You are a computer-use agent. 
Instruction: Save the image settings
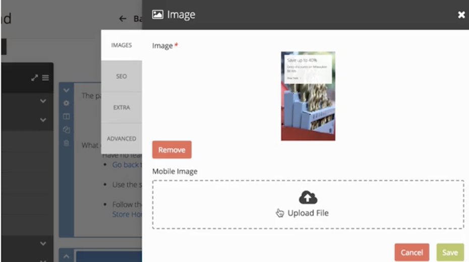(450, 252)
